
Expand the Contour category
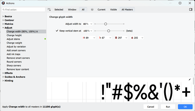(3, 20)
